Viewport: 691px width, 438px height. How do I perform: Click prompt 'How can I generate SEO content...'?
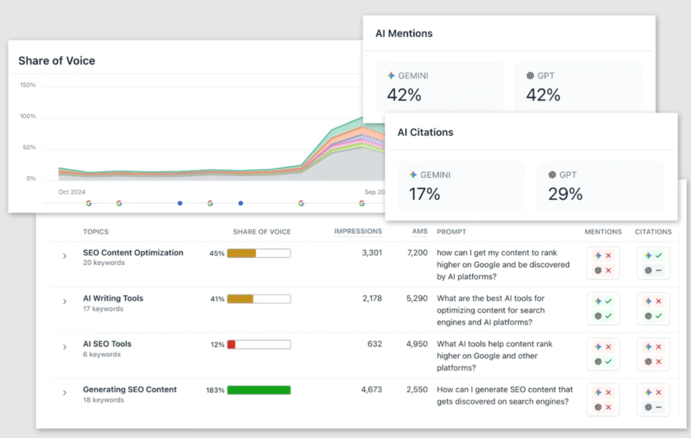pos(505,396)
